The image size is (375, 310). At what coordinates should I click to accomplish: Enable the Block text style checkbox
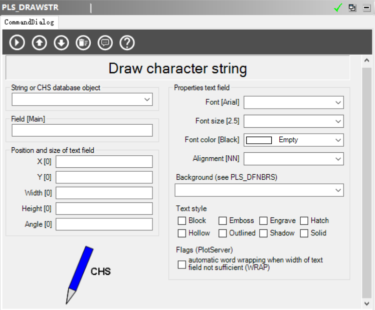(x=182, y=221)
